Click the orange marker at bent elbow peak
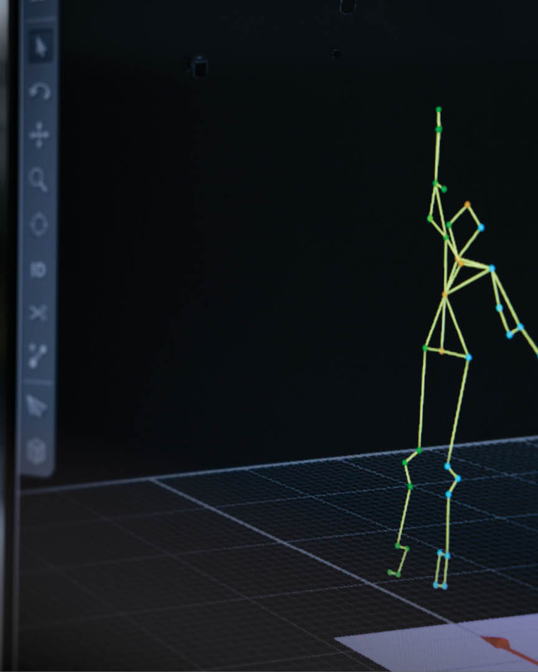The height and width of the screenshot is (672, 538). coord(467,203)
